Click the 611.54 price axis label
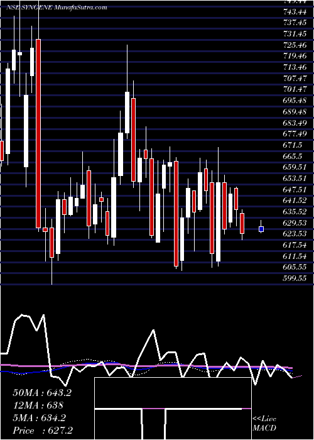 295,256
